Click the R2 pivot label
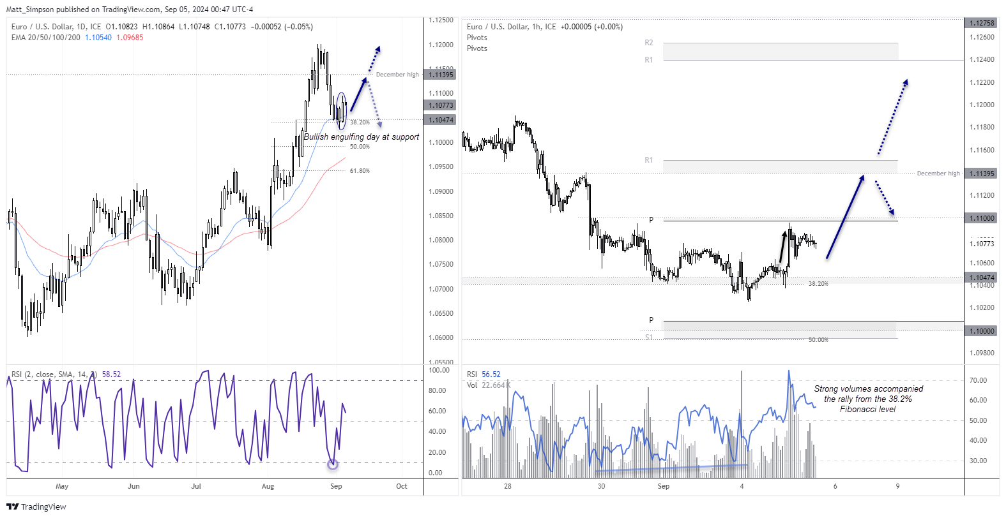 pos(649,43)
